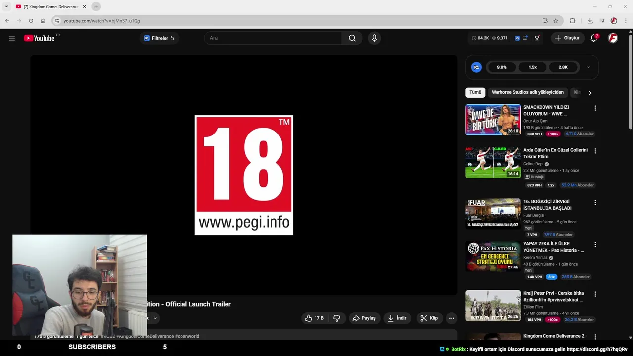Viewport: 633px width, 356px height.
Task: Create a clip with Klip button
Action: coord(429,318)
